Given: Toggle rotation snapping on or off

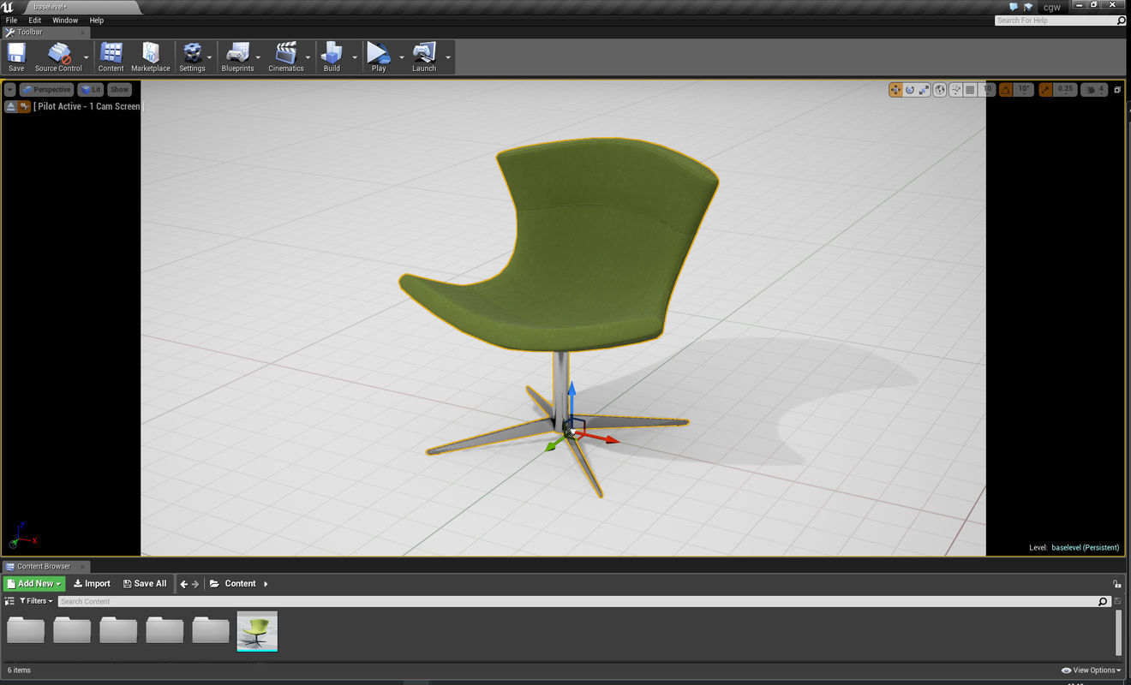Looking at the screenshot, I should click(1005, 89).
